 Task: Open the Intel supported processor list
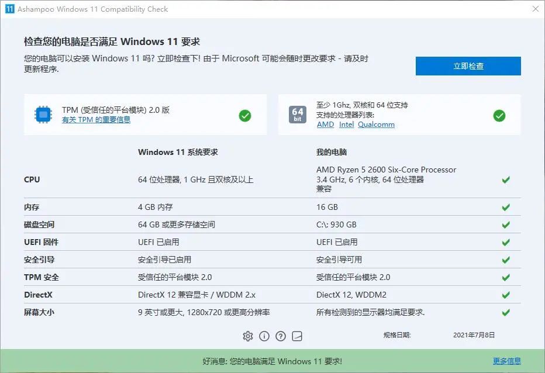click(346, 124)
